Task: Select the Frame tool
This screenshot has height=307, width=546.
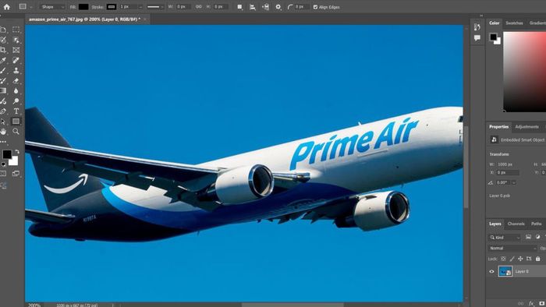Action: point(16,50)
